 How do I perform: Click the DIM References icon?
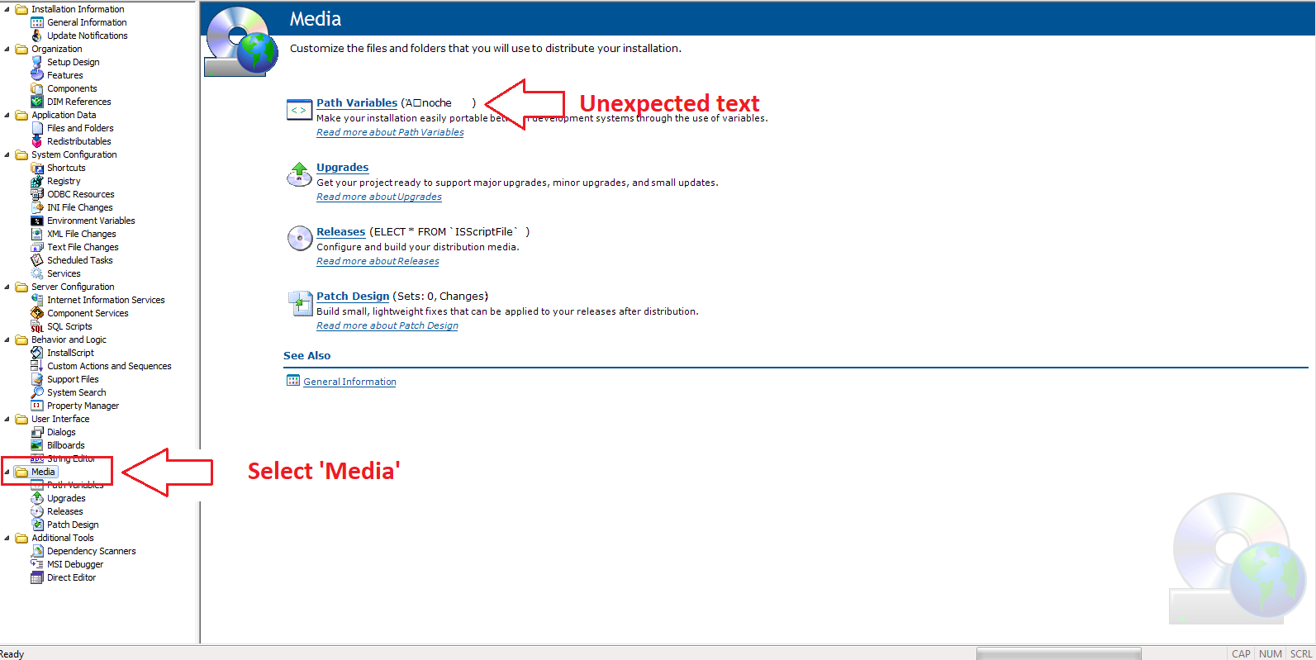37,102
